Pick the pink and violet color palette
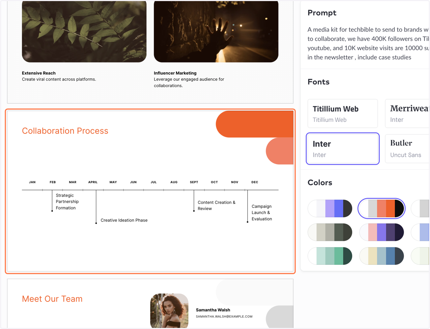 point(382,232)
